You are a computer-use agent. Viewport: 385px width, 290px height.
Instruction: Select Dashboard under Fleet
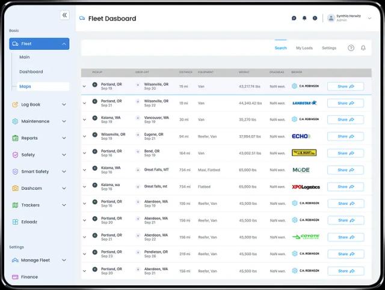coord(31,72)
